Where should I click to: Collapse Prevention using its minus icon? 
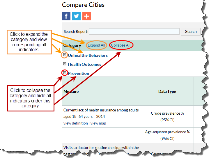[65, 73]
